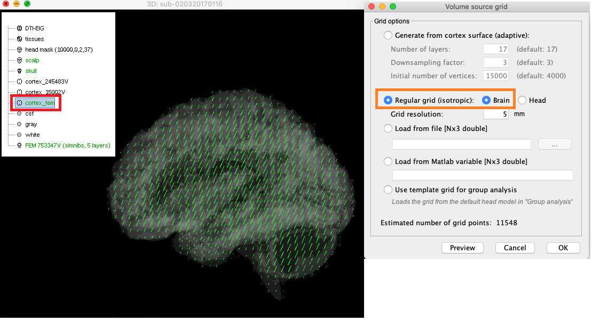Viewport: 592px width, 320px height.
Task: Click the Grid options group label
Action: point(392,21)
